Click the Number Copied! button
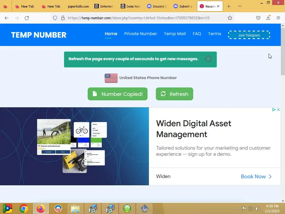The width and height of the screenshot is (285, 214). [117, 94]
